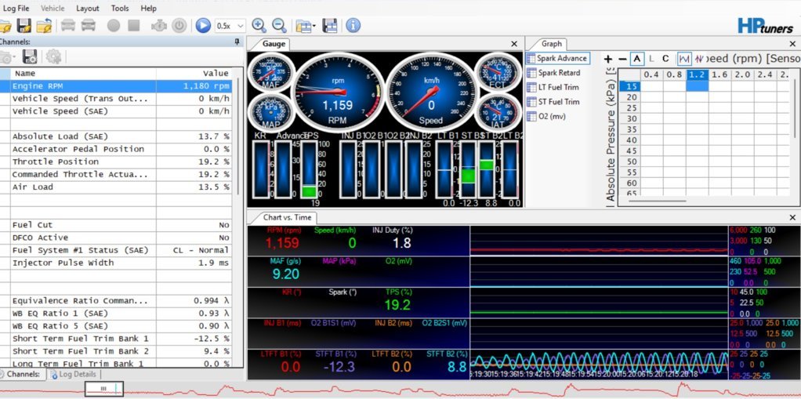Screen dimensions: 801x399
Task: Click the second gray car icon
Action: [89, 25]
